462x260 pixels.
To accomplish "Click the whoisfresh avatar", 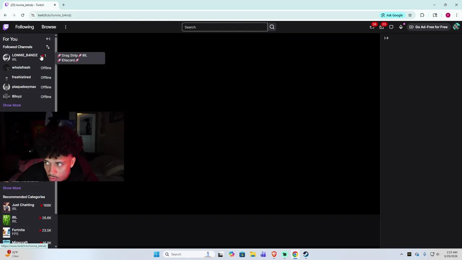I will point(6,68).
